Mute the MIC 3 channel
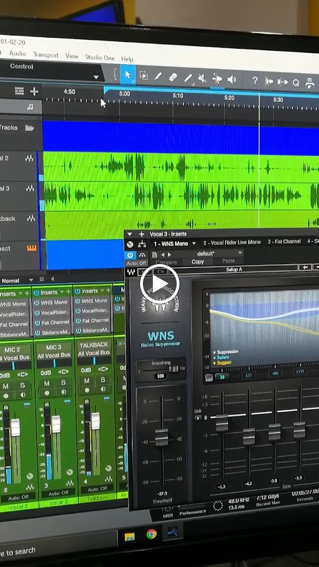The image size is (319, 567). [x=47, y=383]
